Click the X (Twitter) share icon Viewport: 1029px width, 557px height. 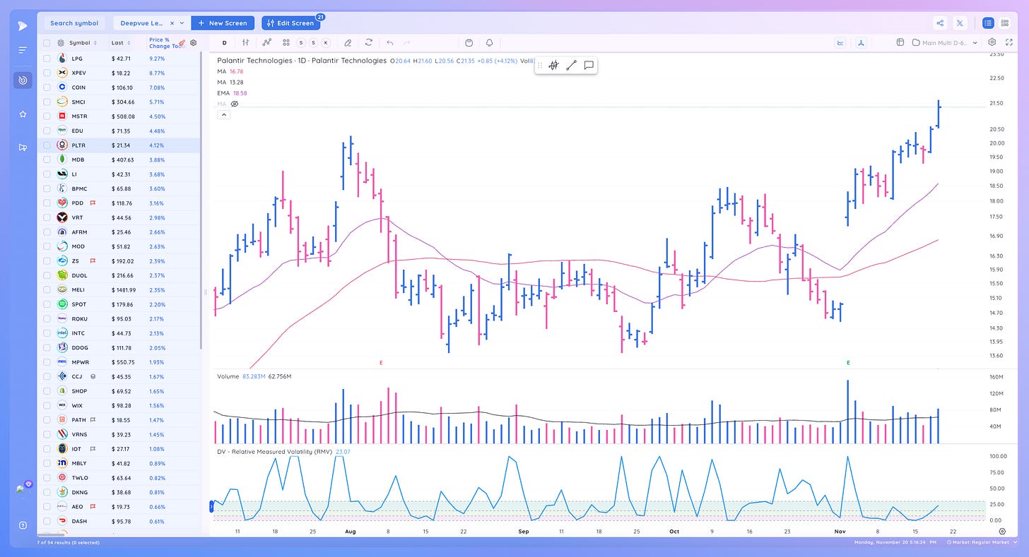click(x=960, y=23)
